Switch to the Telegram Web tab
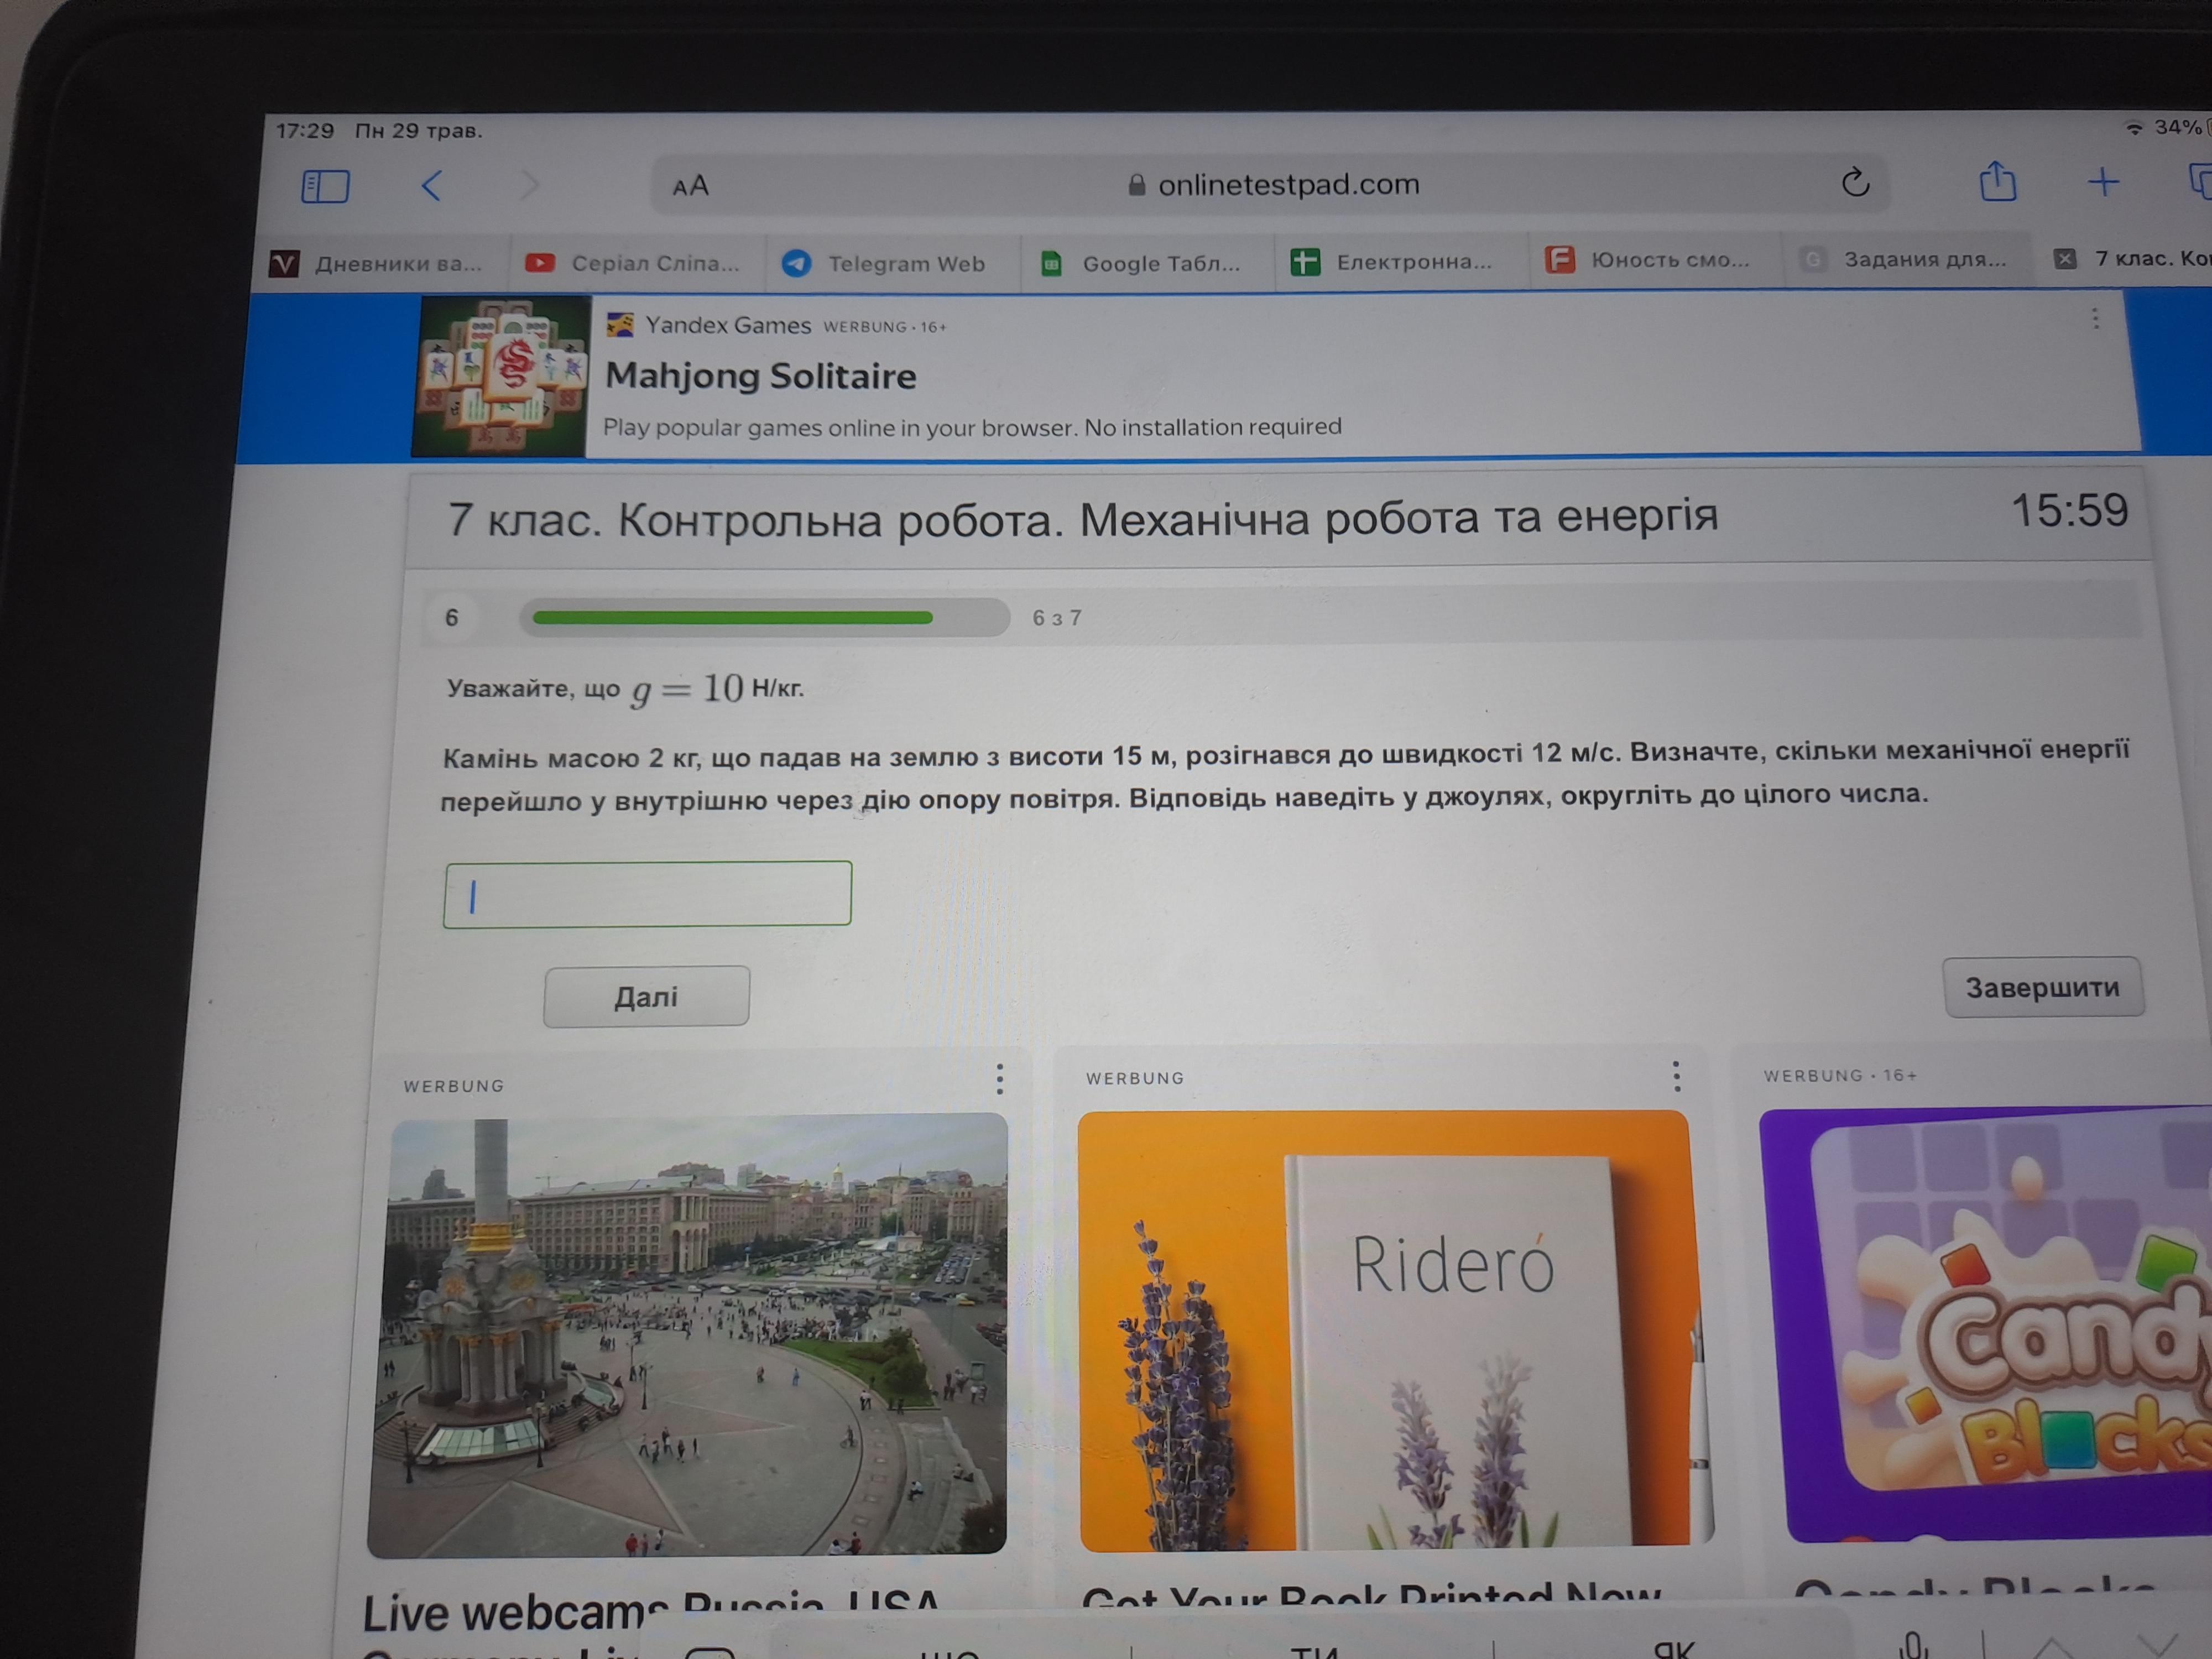Image resolution: width=2212 pixels, height=1659 pixels. click(884, 263)
